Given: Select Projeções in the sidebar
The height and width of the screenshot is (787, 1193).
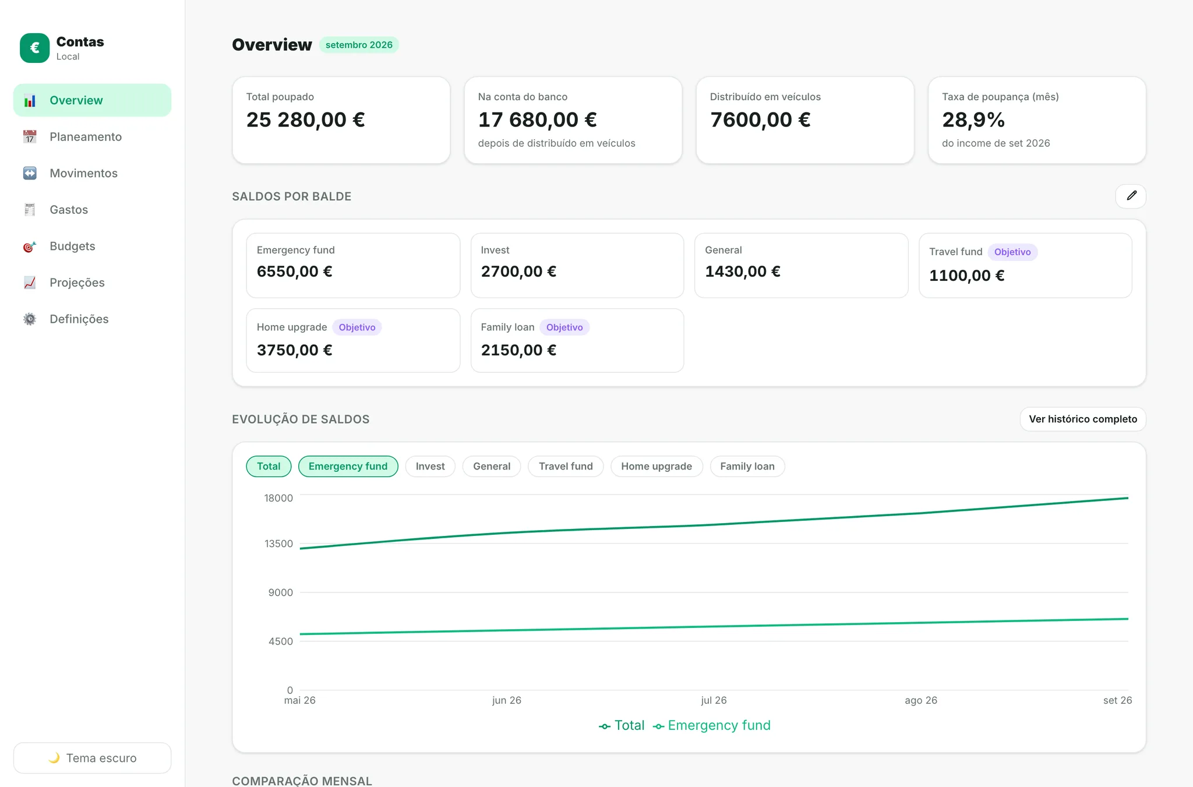Looking at the screenshot, I should tap(93, 283).
